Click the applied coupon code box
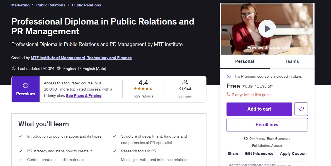331x166 pixels. 267,164
